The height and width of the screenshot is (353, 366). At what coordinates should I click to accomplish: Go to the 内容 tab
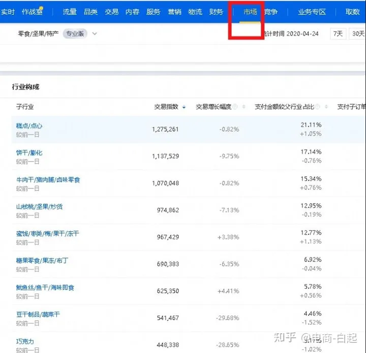[x=132, y=12]
